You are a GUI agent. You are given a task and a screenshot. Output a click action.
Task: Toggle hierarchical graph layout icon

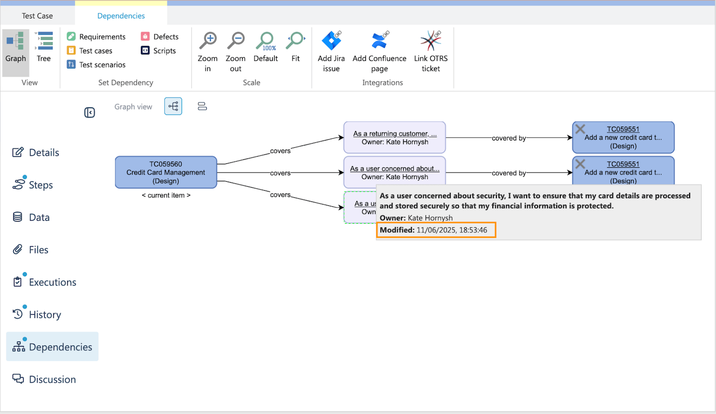pos(173,107)
